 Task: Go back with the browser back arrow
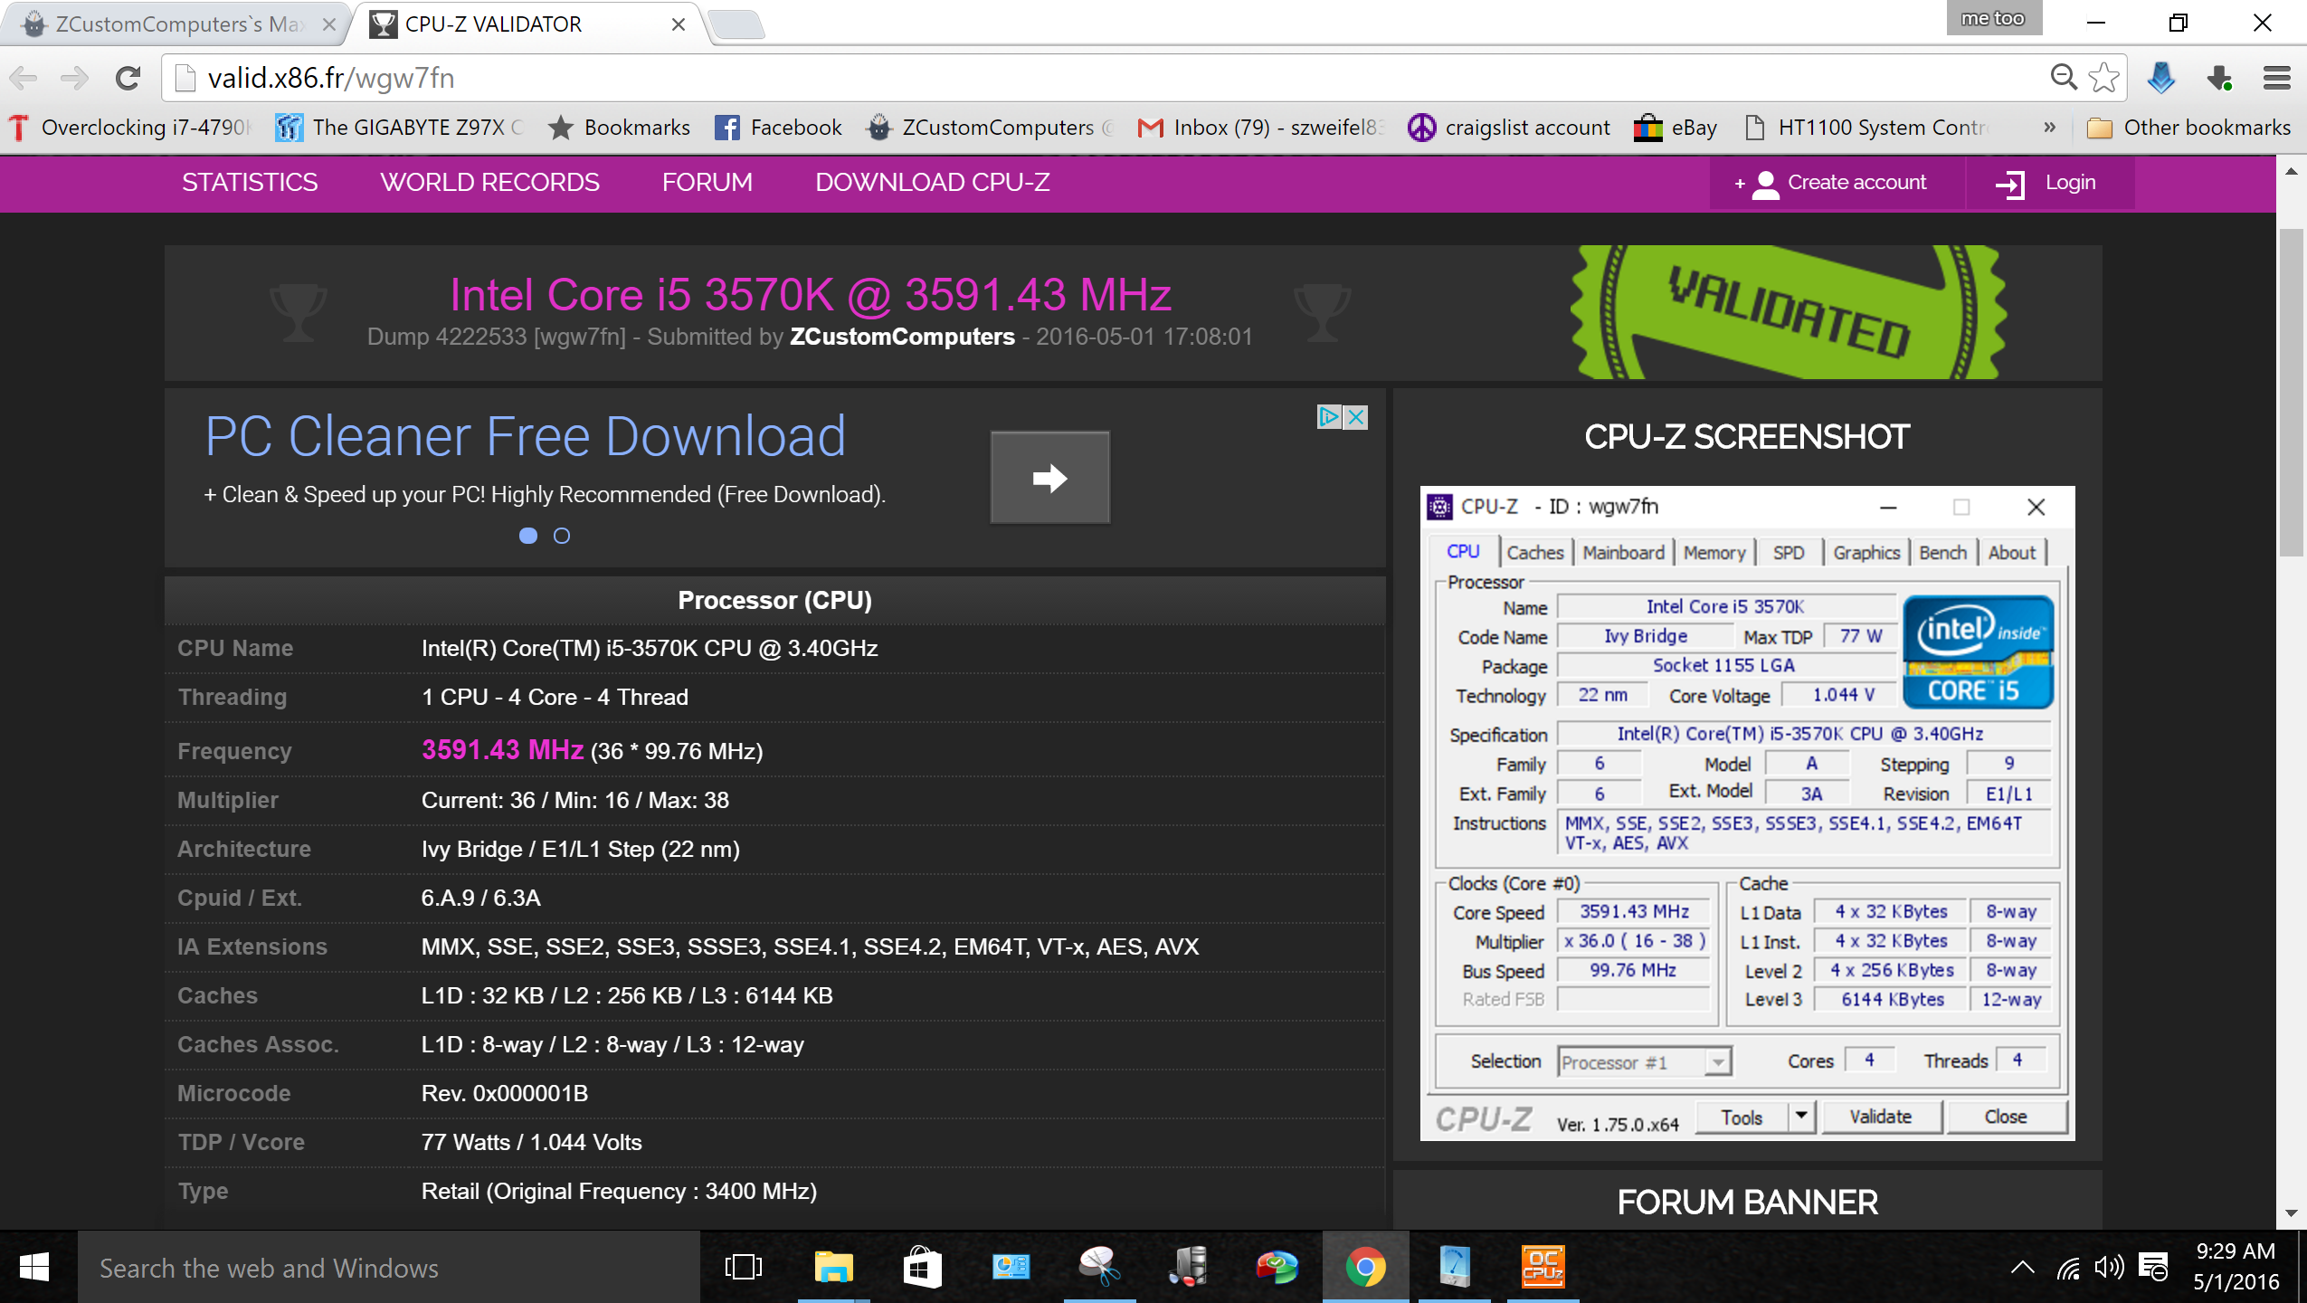(x=24, y=79)
